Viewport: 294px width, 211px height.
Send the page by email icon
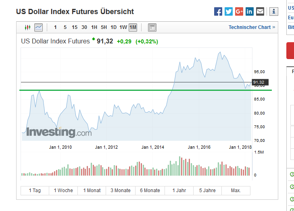pos(260,12)
